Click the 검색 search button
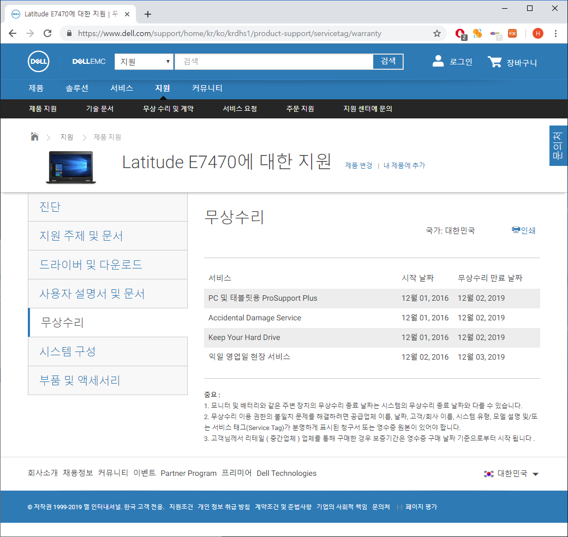The height and width of the screenshot is (537, 568). [388, 61]
